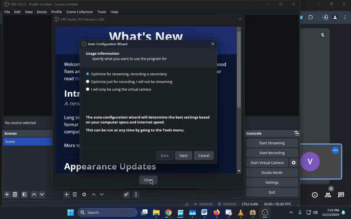Image resolution: width=351 pixels, height=219 pixels.
Task: Open OBS Settings button
Action: tap(272, 182)
